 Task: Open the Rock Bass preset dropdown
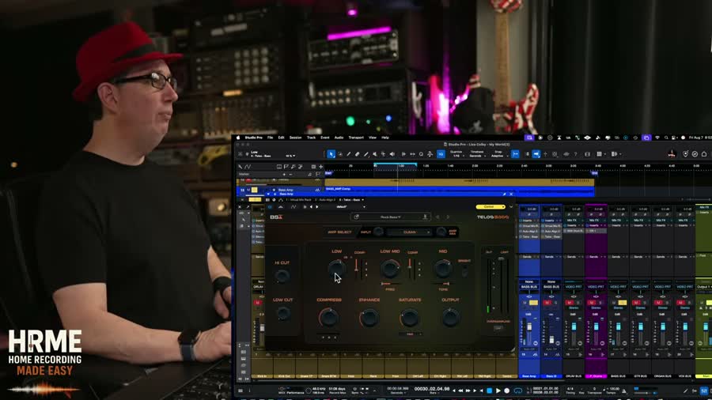point(390,217)
